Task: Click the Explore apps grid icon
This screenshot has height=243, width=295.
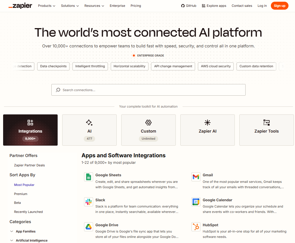Action: (204, 6)
